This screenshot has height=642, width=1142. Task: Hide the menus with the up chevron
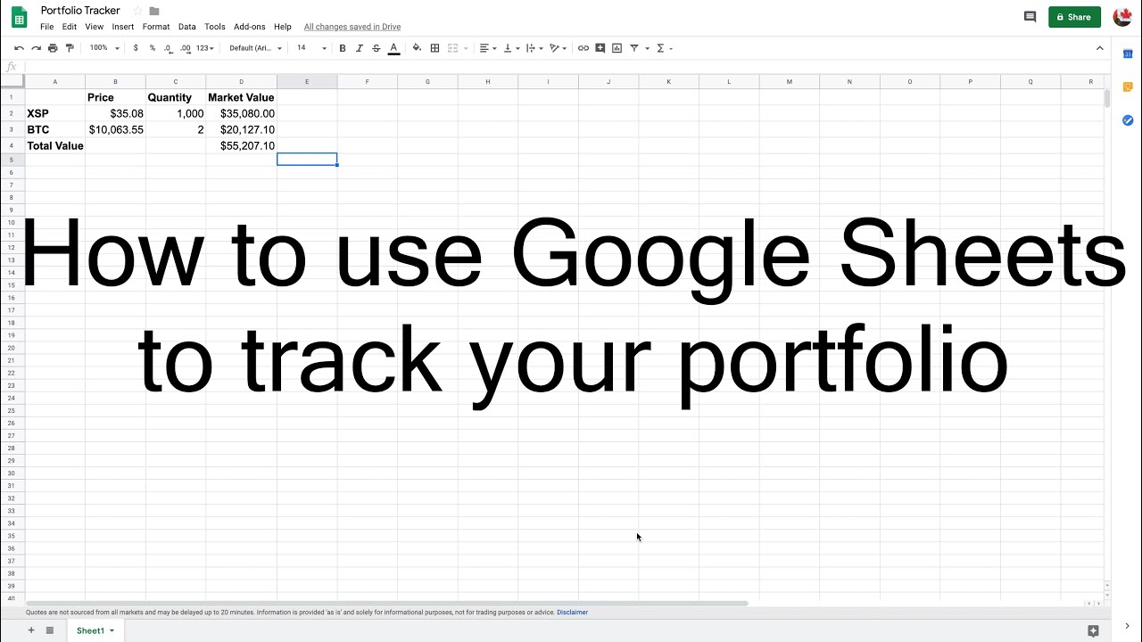click(x=1099, y=48)
